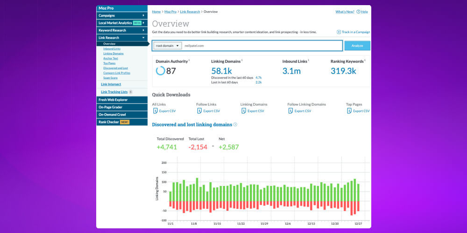
Task: Open Anchor Text sidebar link
Action: pos(111,58)
